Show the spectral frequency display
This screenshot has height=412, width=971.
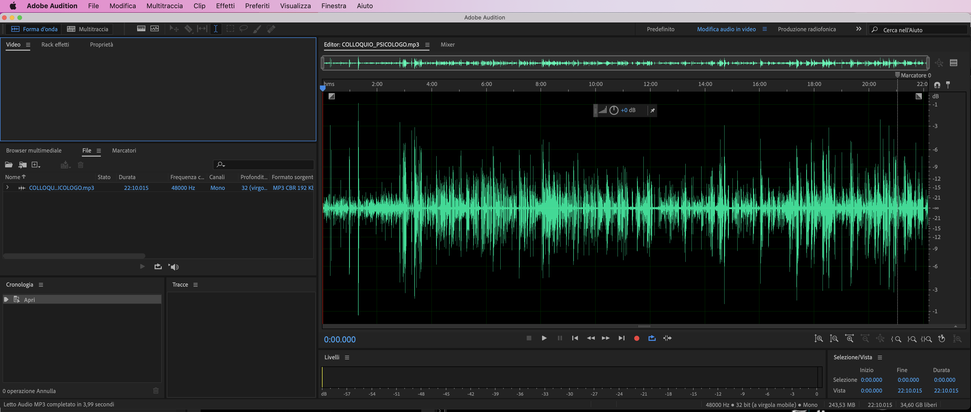(x=141, y=29)
